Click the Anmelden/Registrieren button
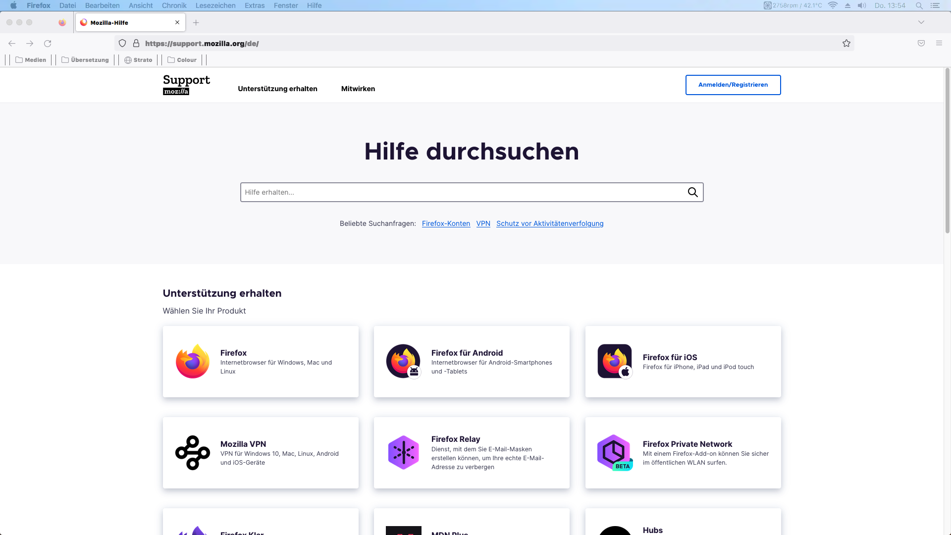This screenshot has height=535, width=951. click(733, 85)
